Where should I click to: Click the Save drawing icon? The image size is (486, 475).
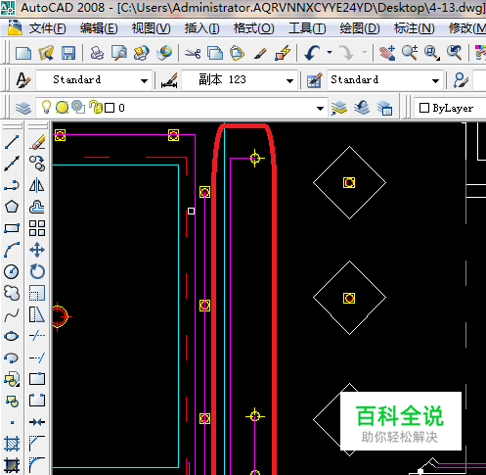tap(68, 53)
